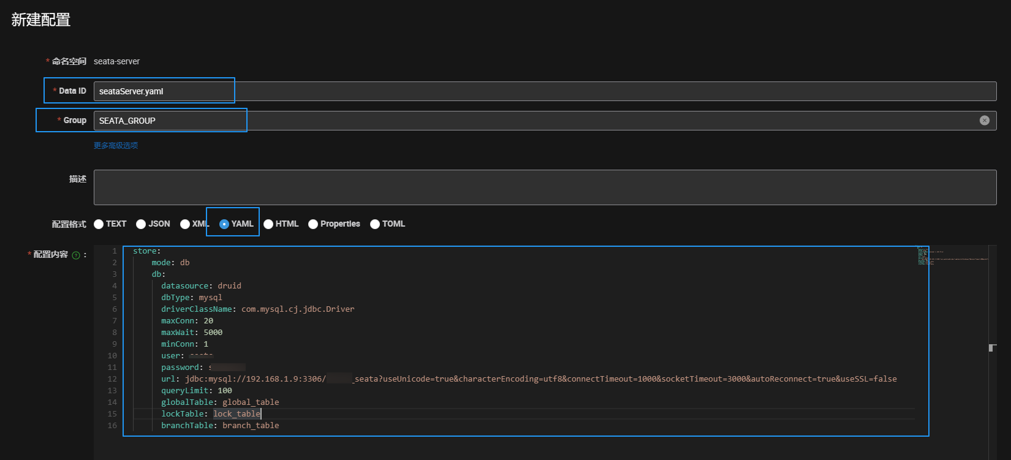
Task: Click the seata-server namespace value
Action: tap(116, 61)
